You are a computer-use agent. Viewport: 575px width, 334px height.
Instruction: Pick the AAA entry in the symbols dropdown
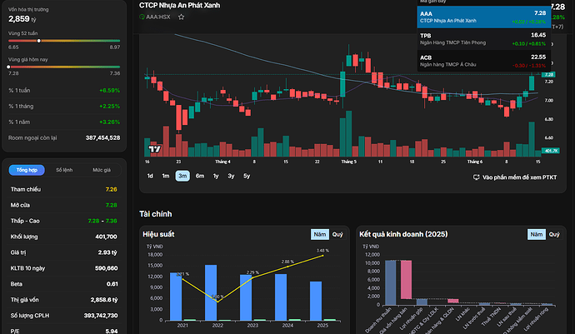point(483,17)
